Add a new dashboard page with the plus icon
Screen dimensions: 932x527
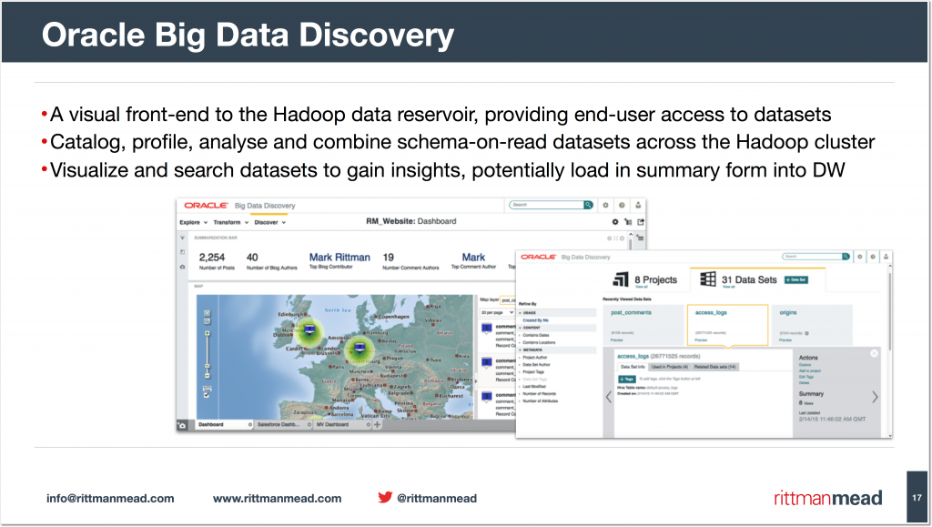[377, 425]
